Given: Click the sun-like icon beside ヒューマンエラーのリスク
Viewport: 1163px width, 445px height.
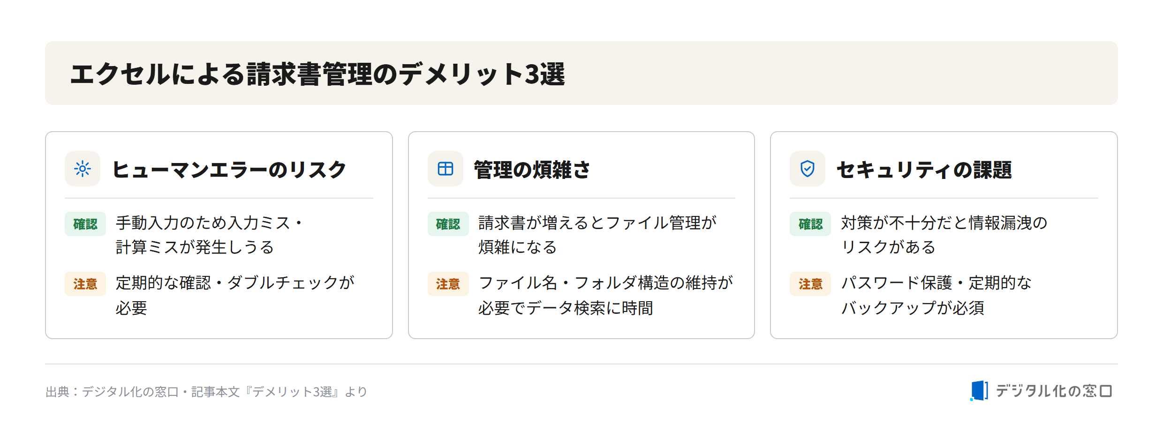Looking at the screenshot, I should tap(83, 169).
